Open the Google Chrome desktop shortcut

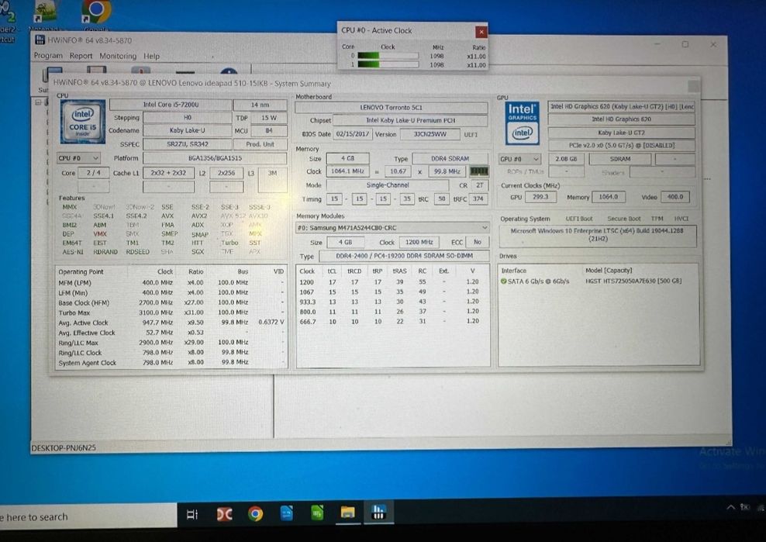click(96, 12)
